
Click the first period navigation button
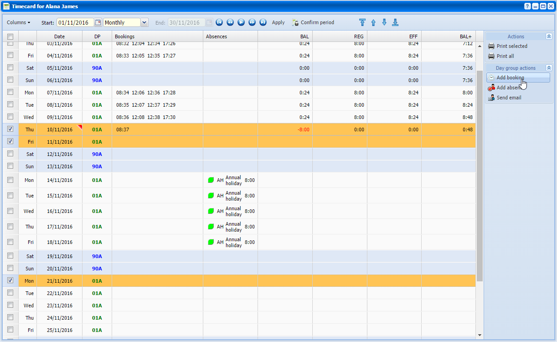(219, 22)
